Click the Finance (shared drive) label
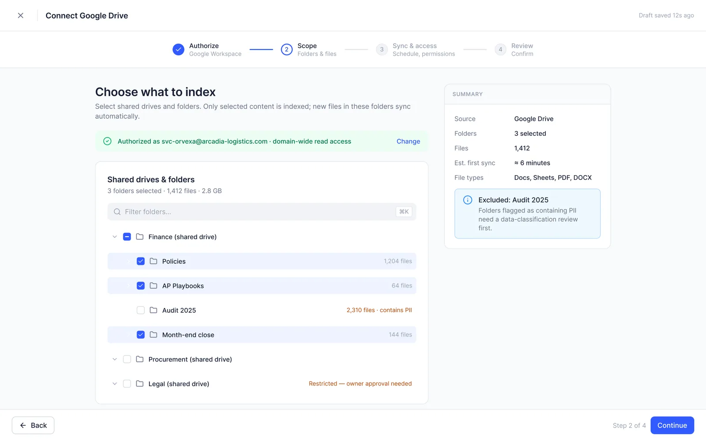Viewport: 706px width, 441px height. tap(182, 237)
